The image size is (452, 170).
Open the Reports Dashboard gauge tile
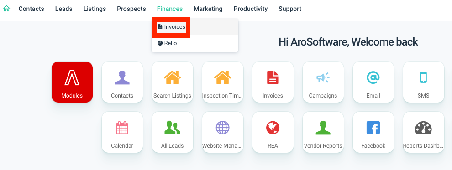pos(423,132)
